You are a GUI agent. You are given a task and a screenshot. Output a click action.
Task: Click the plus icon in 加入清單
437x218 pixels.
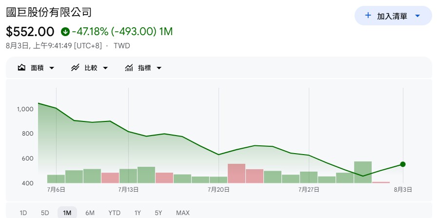pos(368,15)
